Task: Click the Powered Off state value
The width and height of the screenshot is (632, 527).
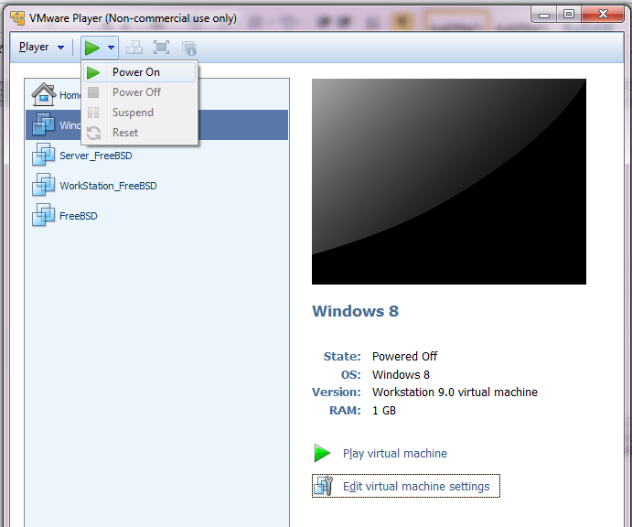Action: click(404, 357)
